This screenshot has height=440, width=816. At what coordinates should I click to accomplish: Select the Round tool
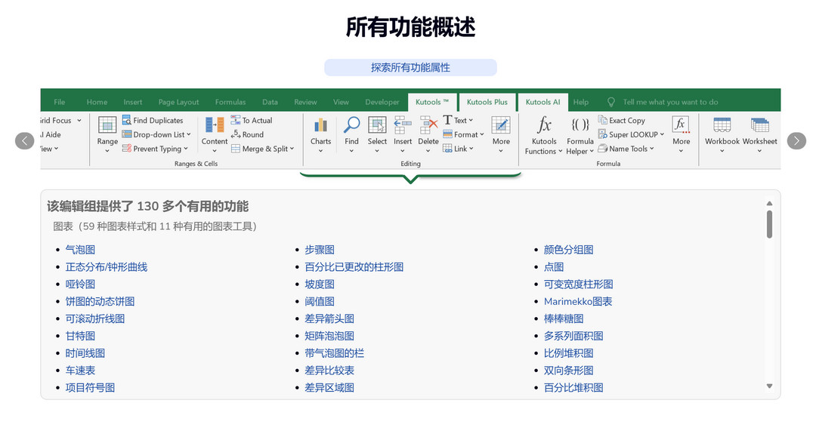pos(247,134)
